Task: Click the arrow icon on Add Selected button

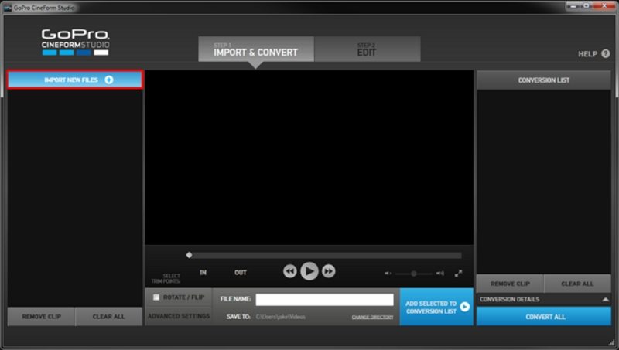Action: pyautogui.click(x=465, y=307)
